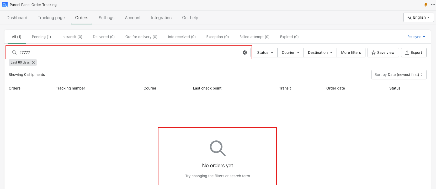Click the Export button
Viewport: 436px width, 189px height.
coord(414,52)
